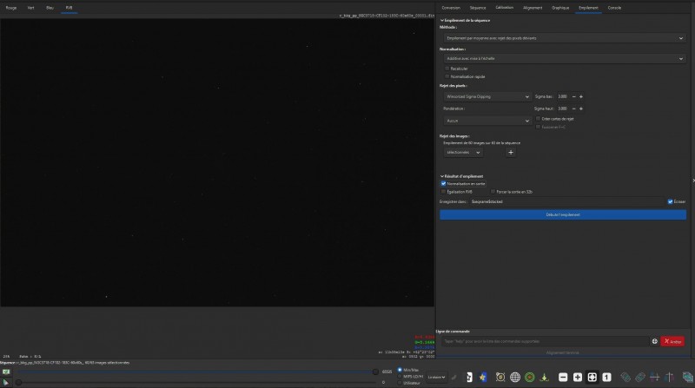Click the zoom in plus icon

click(x=578, y=377)
